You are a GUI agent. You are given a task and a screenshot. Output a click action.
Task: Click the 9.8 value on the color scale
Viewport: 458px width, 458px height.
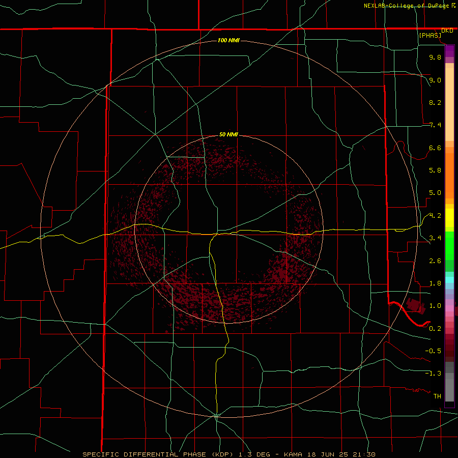[435, 57]
